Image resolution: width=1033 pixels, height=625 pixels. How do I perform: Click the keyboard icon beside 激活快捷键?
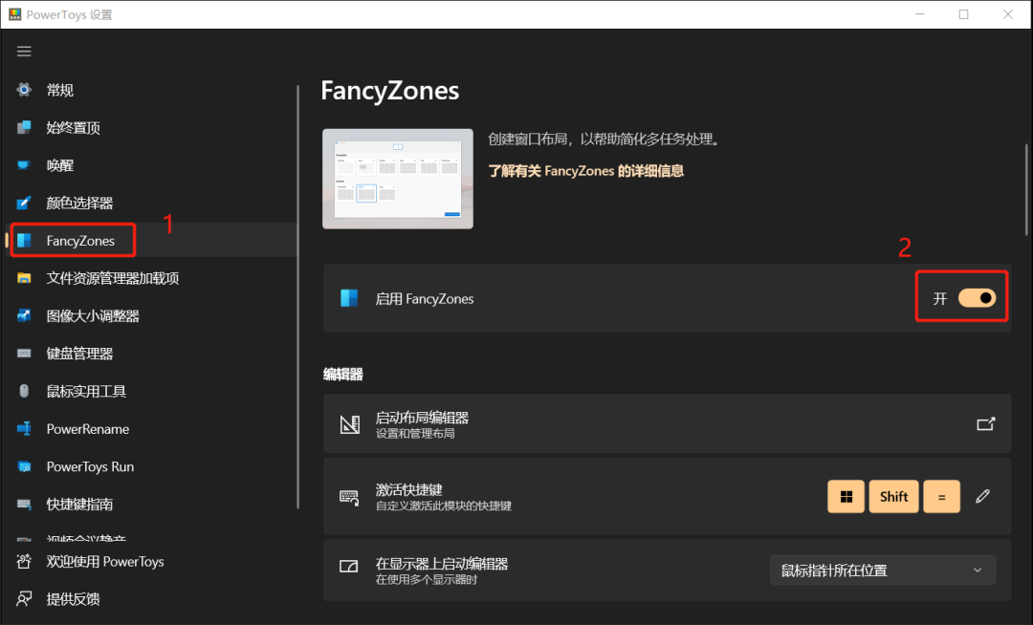coord(349,497)
